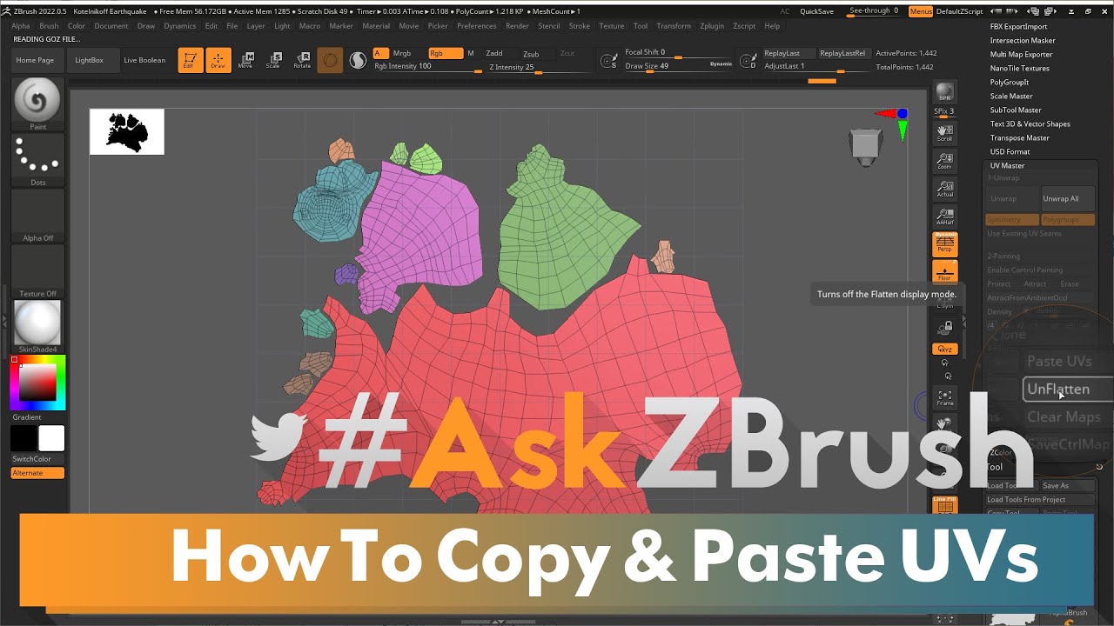Open the Alpha menu
This screenshot has height=626, width=1114.
tap(21, 26)
